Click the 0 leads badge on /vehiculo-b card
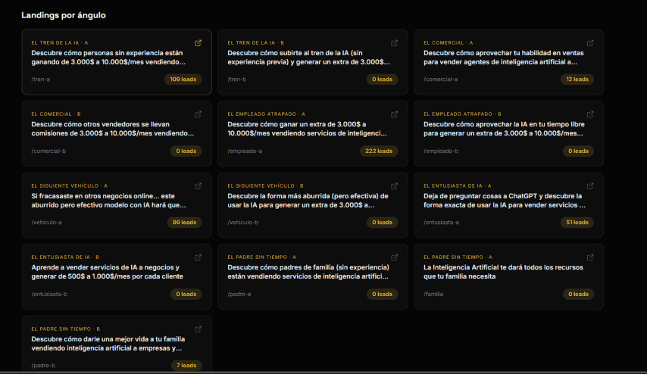This screenshot has width=647, height=374. tap(382, 223)
